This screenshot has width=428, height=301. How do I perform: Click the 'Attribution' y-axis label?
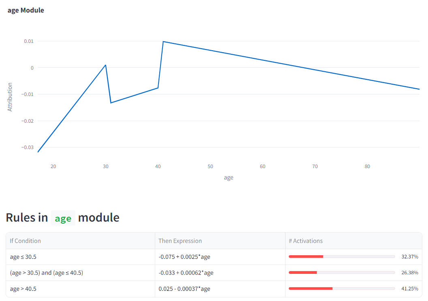10,97
